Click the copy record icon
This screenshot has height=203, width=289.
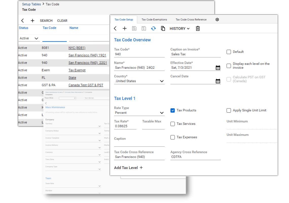[163, 28]
